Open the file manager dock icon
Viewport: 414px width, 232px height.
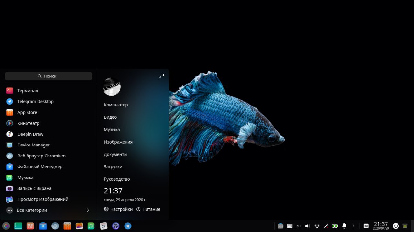[43, 226]
